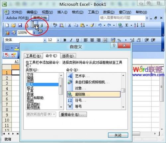The width and height of the screenshot is (166, 143).
Task: Open the font size 12 dropdown arrow
Action: pos(58,40)
